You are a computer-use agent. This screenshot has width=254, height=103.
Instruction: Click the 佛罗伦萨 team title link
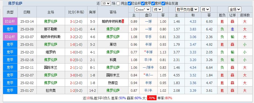pyautogui.click(x=15, y=3)
